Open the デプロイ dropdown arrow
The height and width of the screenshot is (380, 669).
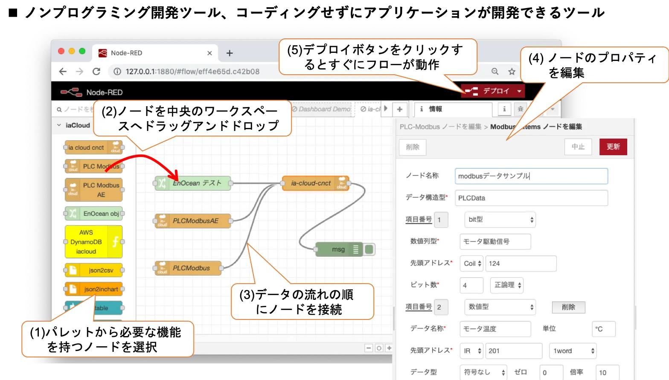[x=519, y=91]
